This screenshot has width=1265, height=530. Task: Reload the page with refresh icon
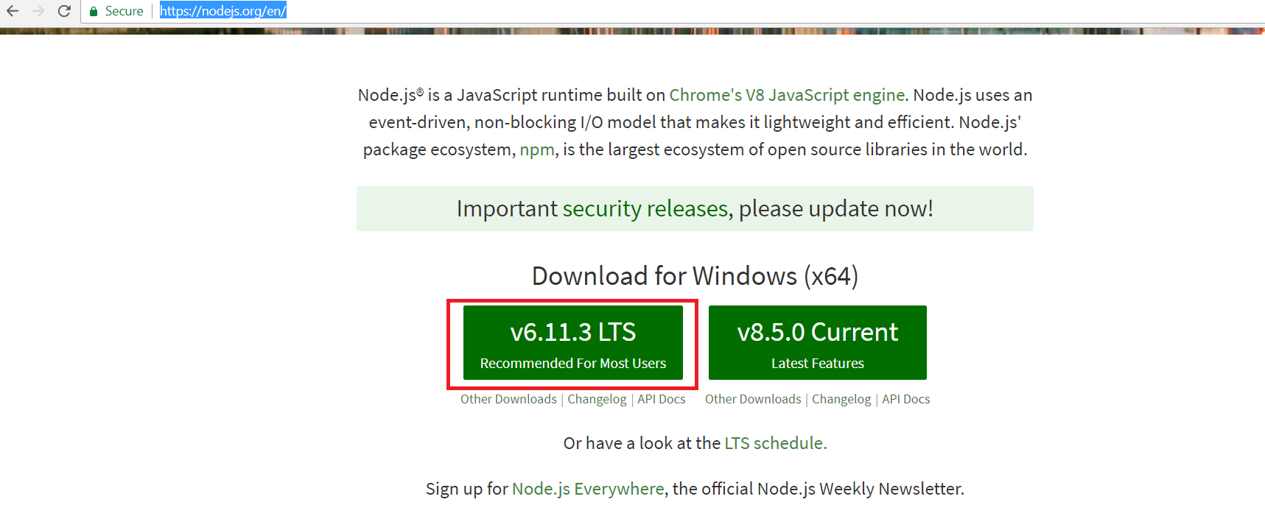click(64, 11)
